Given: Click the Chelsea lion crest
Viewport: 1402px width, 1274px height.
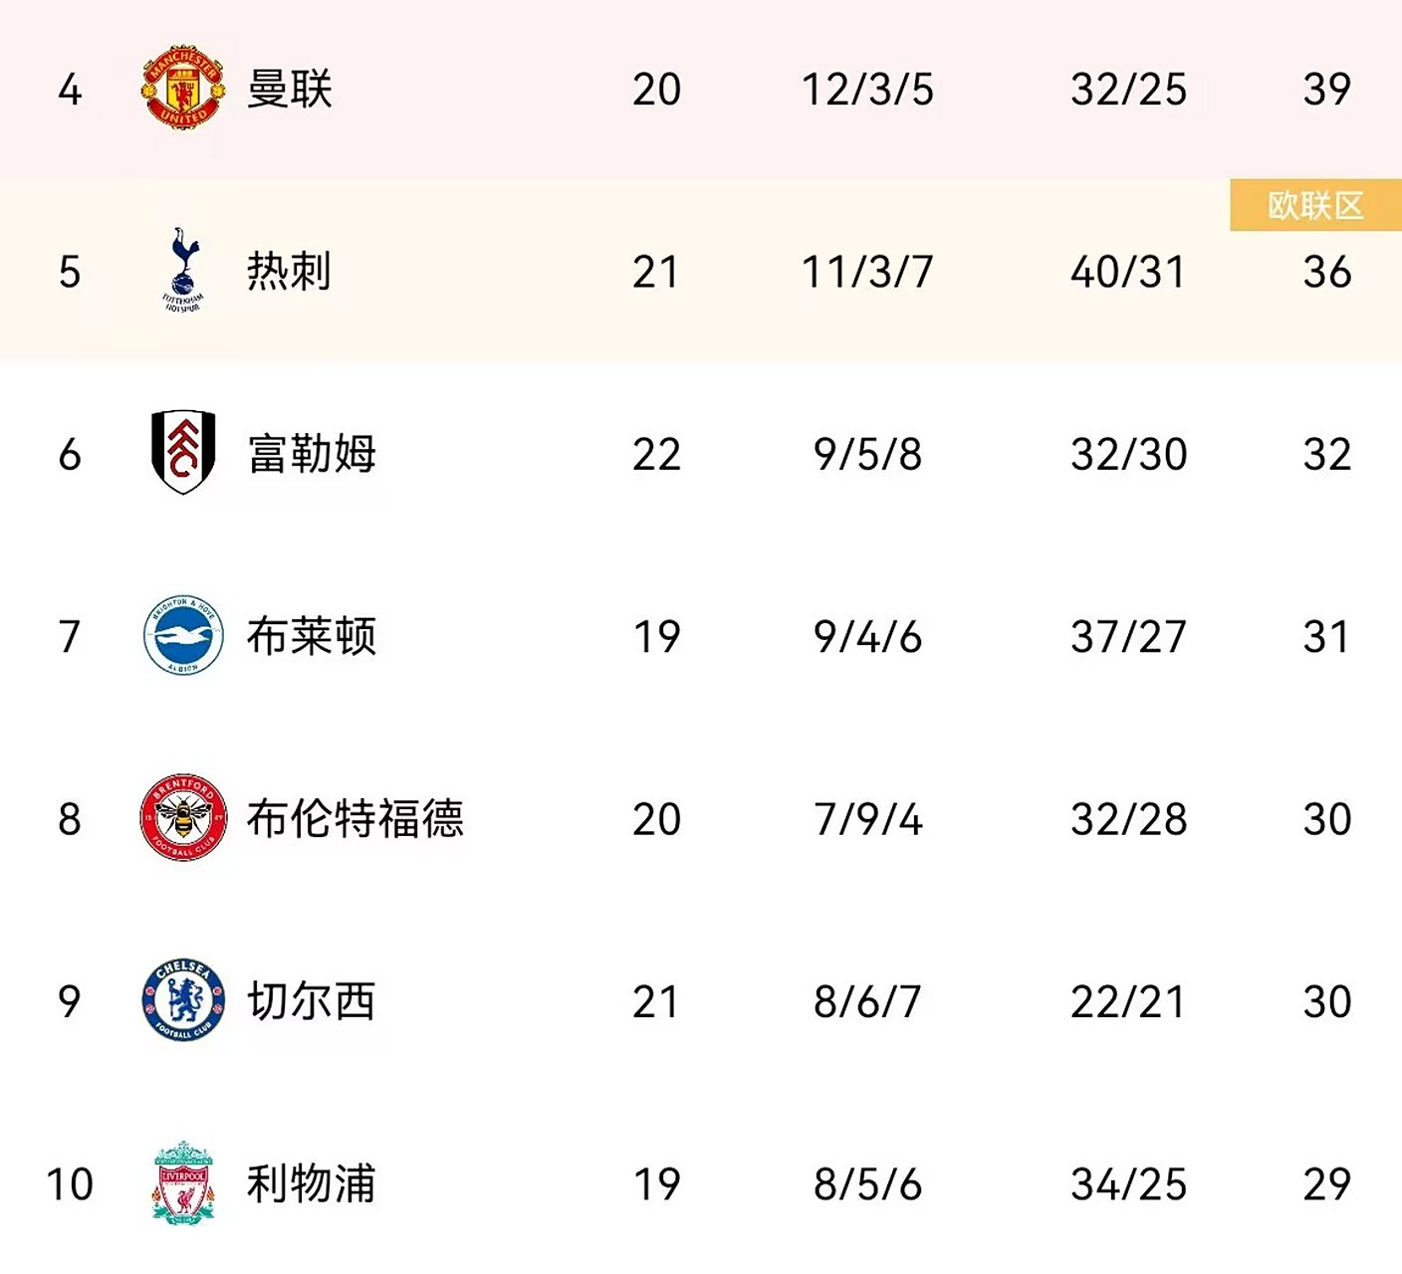Looking at the screenshot, I should [183, 1000].
